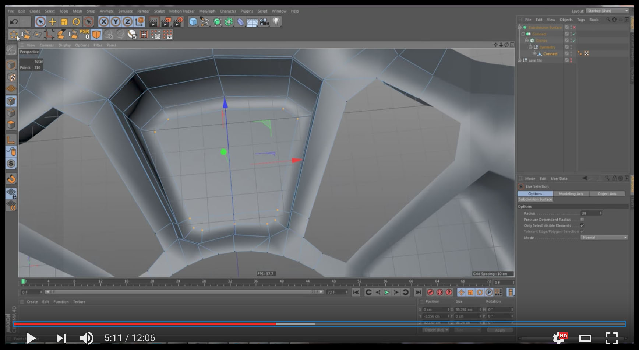Play the C4D timeline forwards
This screenshot has width=639, height=350.
pos(387,292)
